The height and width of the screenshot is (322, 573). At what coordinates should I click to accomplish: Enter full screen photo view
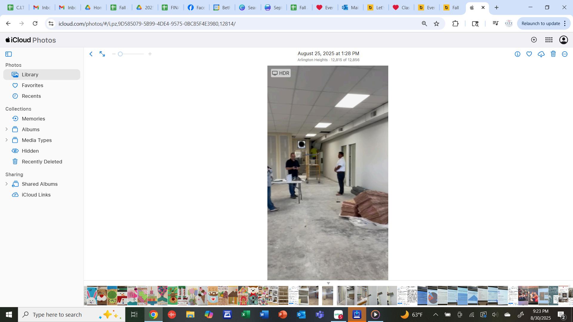[102, 54]
